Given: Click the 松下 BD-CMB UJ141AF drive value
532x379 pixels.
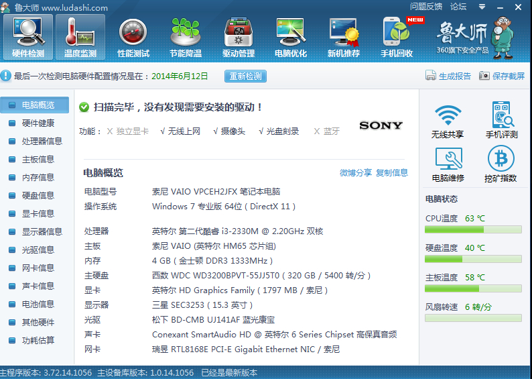Looking at the screenshot, I should point(214,320).
